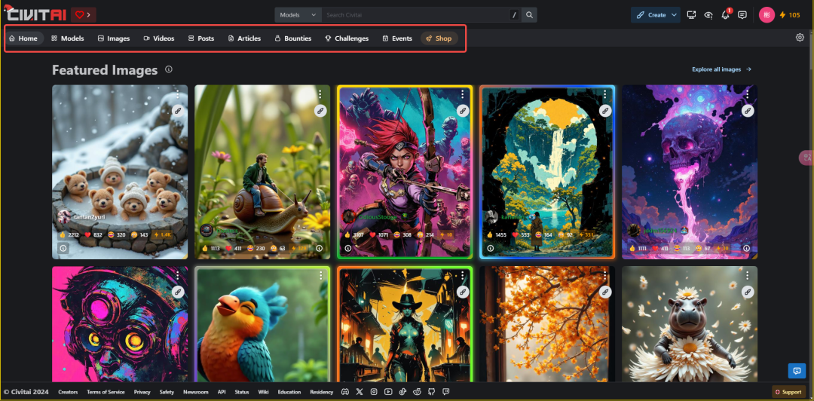Open the Reddit icon in footer

(416, 392)
